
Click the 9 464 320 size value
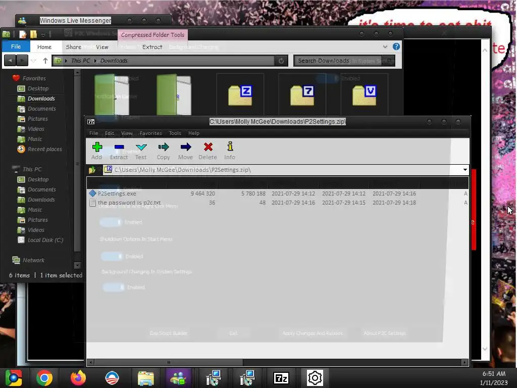coord(203,193)
